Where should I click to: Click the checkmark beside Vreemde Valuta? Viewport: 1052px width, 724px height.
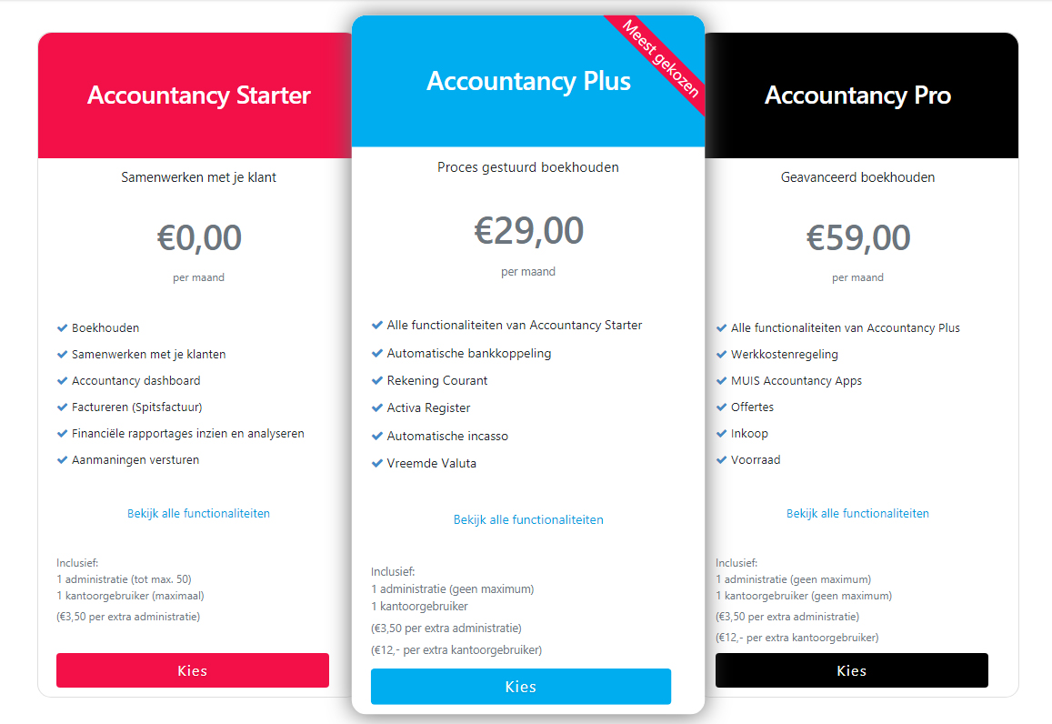point(377,463)
